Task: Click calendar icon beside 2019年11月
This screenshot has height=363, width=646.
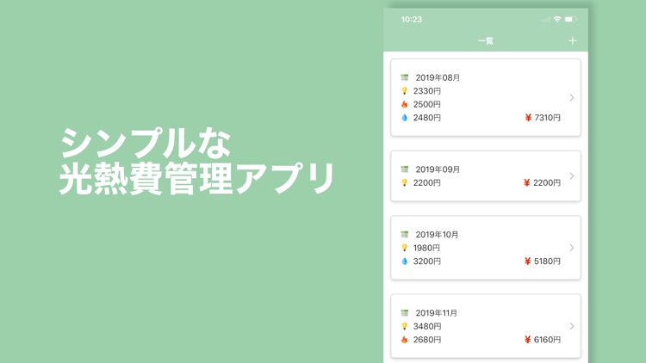Action: 405,313
